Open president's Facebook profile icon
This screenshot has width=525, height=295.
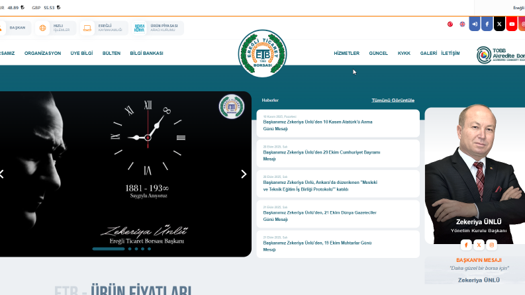[466, 245]
